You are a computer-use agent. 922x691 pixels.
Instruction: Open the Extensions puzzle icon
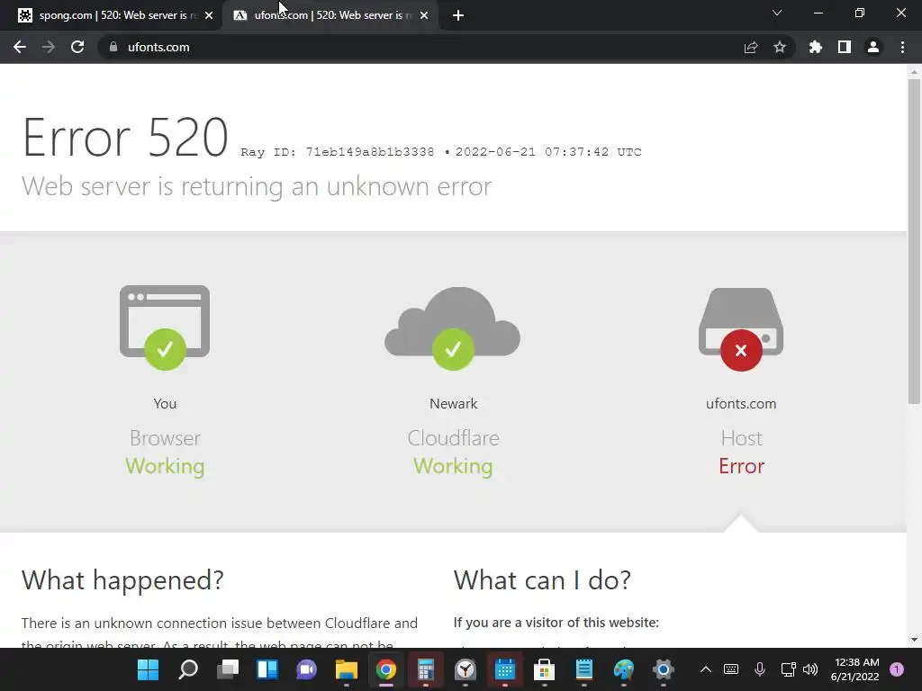(816, 47)
